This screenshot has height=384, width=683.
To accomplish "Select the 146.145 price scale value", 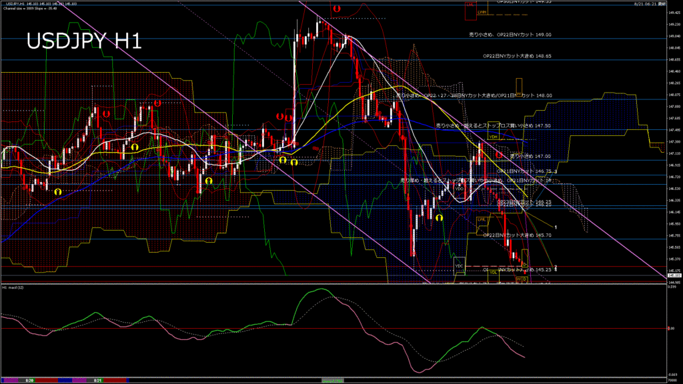I will 674,212.
